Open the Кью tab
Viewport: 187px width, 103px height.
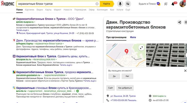point(112,10)
